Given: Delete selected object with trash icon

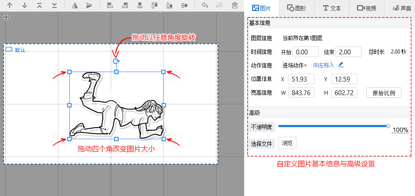Looking at the screenshot, I should coord(235,5).
